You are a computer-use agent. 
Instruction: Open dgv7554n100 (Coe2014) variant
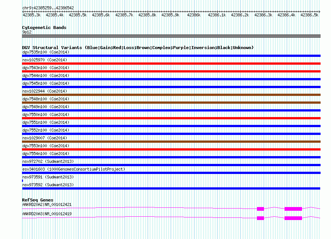coord(46,154)
